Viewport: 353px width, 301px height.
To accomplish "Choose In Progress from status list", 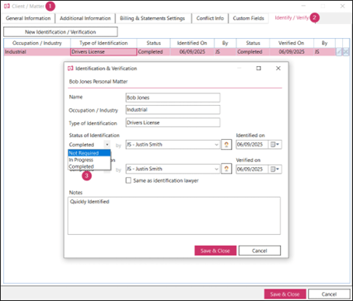I will pos(89,159).
